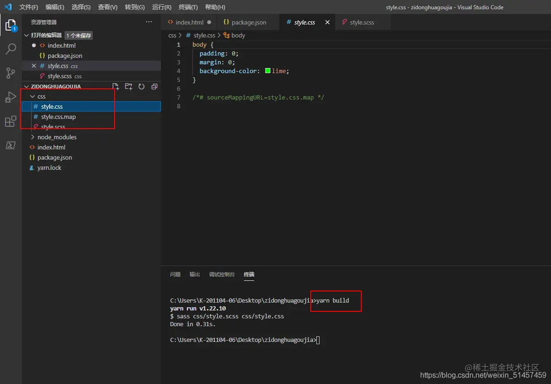Click line number 4 in gutter
Screen dimensions: 551x384
pos(179,71)
